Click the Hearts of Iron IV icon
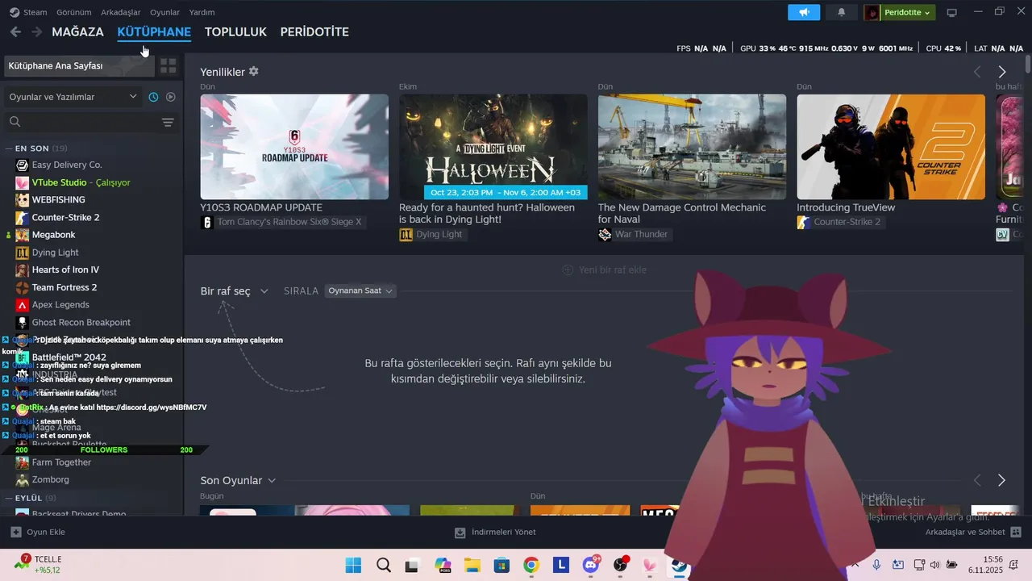 pyautogui.click(x=22, y=270)
